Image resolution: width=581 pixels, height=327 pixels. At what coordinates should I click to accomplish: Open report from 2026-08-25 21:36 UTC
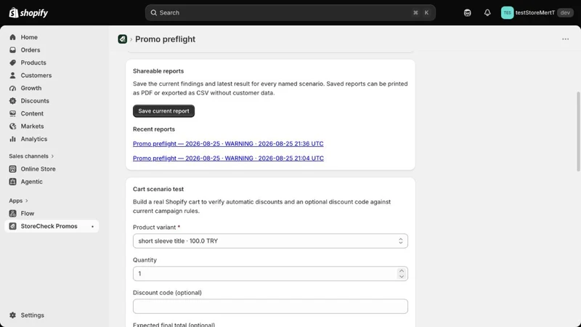228,143
